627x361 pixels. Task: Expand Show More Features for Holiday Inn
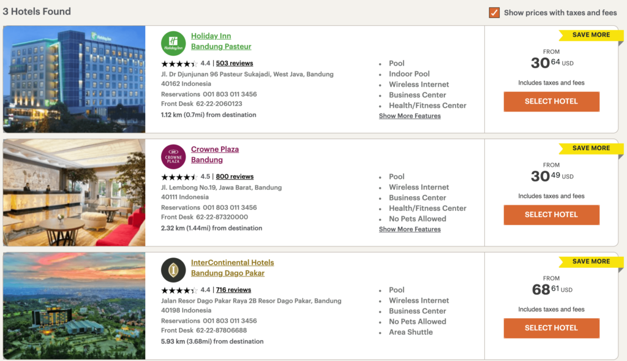coord(410,116)
